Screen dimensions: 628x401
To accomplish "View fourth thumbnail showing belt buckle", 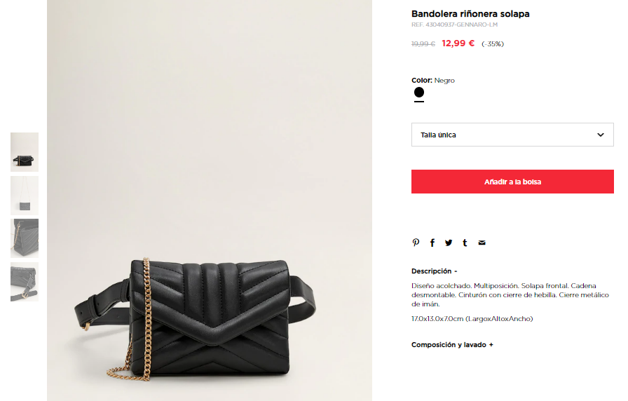I will click(25, 282).
